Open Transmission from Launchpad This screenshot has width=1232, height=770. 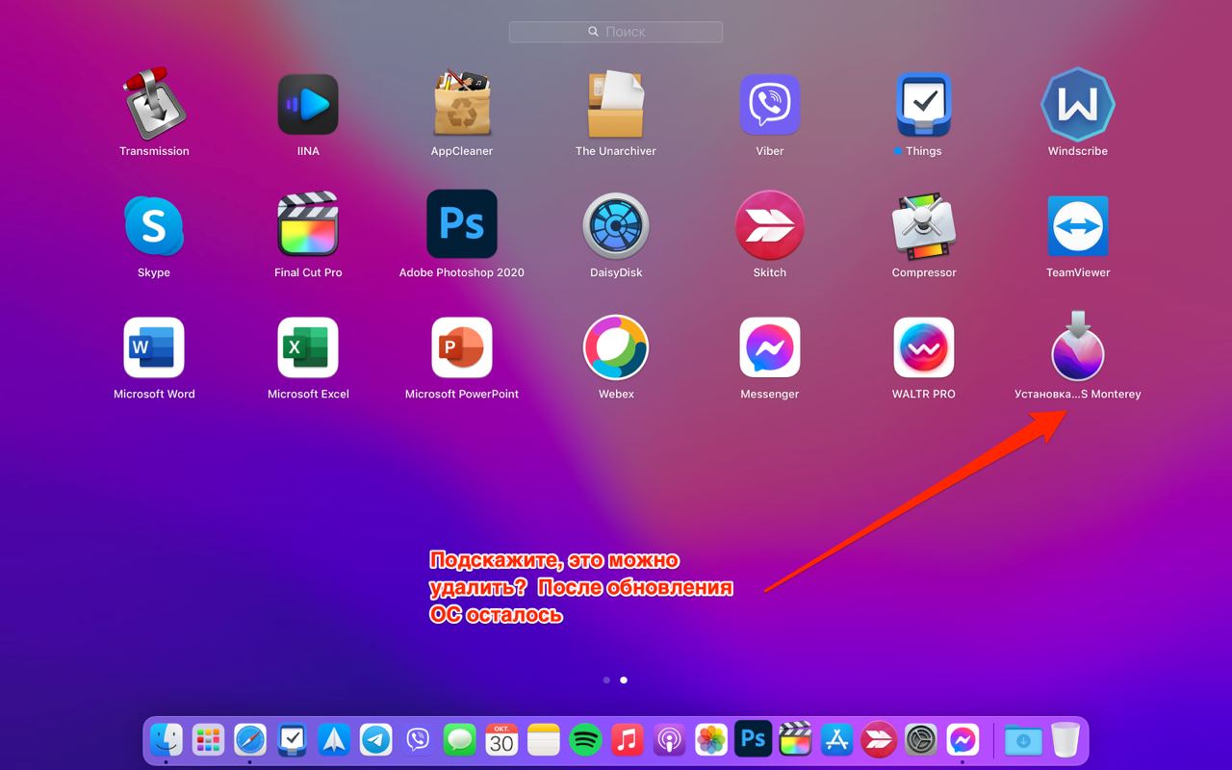point(154,103)
